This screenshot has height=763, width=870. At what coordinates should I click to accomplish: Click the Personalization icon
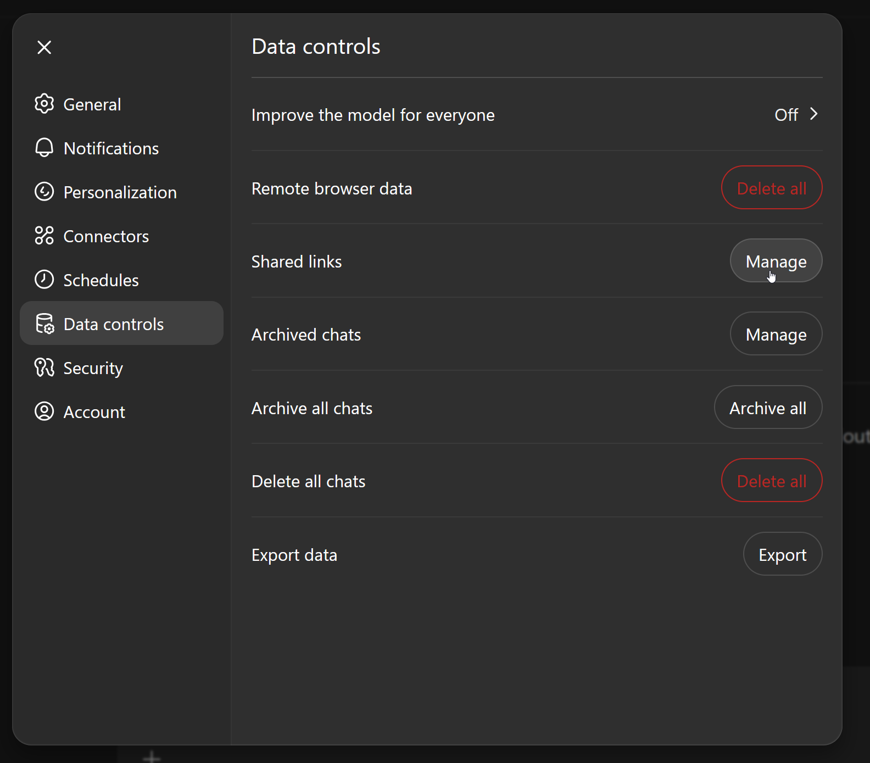click(x=44, y=192)
